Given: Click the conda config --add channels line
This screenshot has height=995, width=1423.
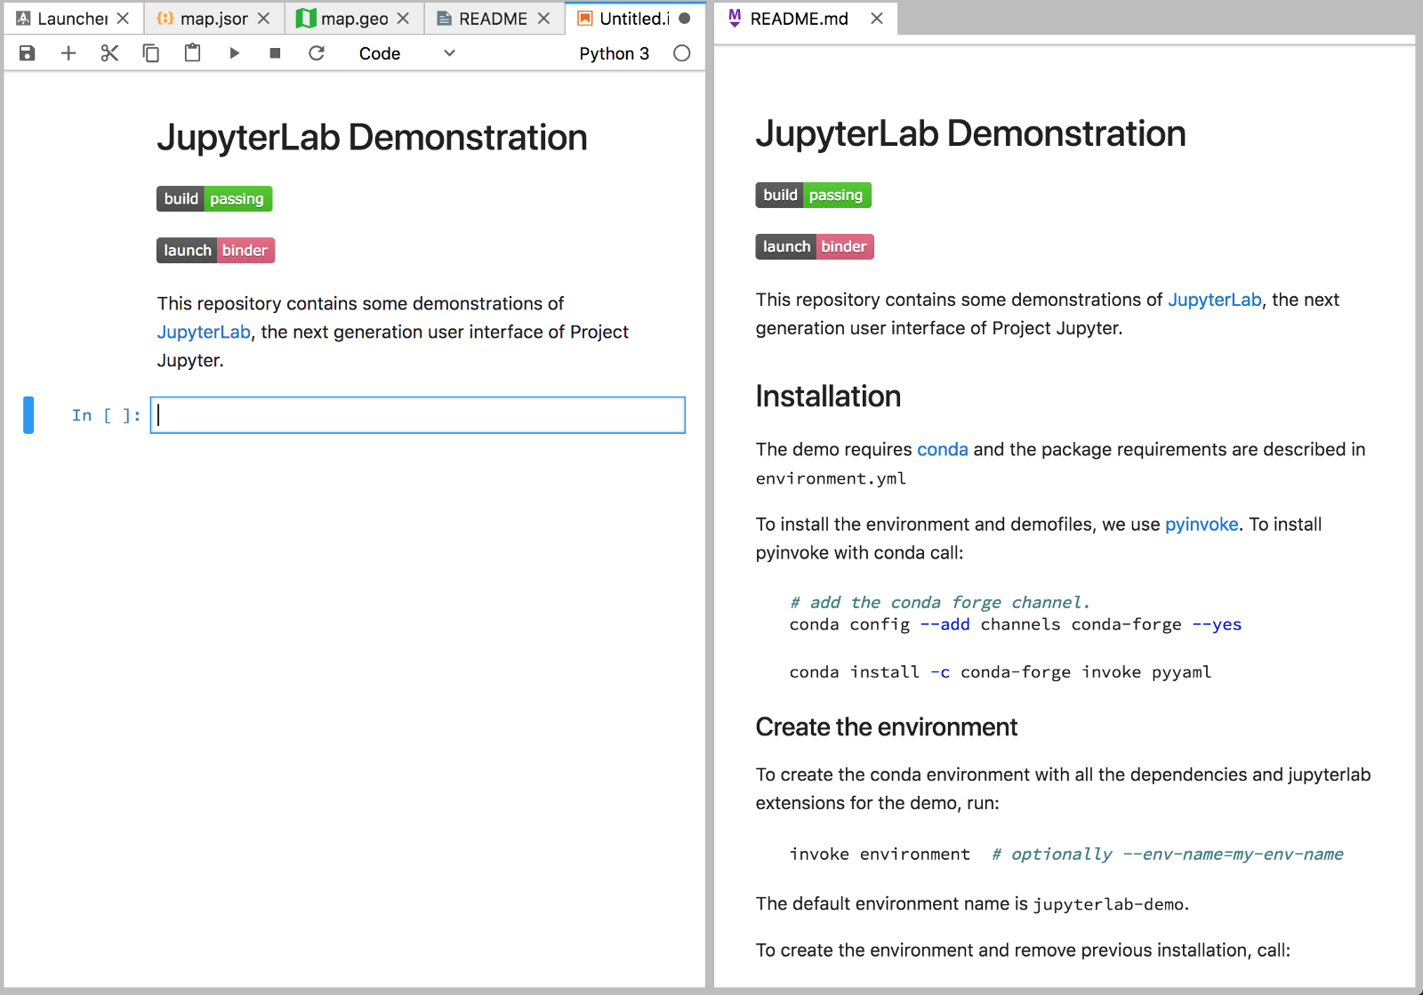Looking at the screenshot, I should (1015, 624).
